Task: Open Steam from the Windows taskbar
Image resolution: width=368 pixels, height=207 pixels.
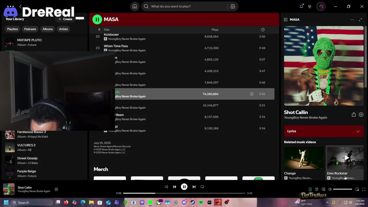Action: (x=193, y=202)
